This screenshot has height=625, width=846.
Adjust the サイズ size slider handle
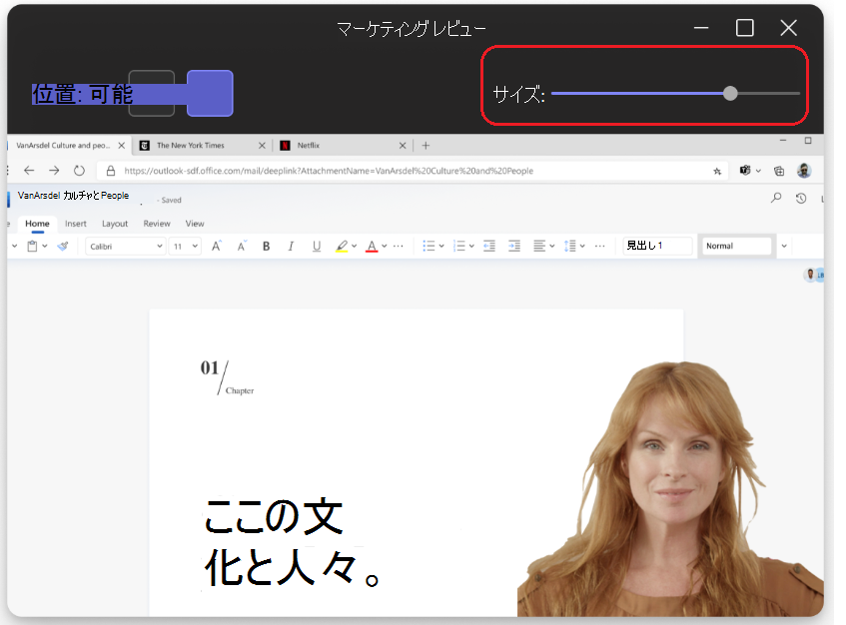[730, 93]
